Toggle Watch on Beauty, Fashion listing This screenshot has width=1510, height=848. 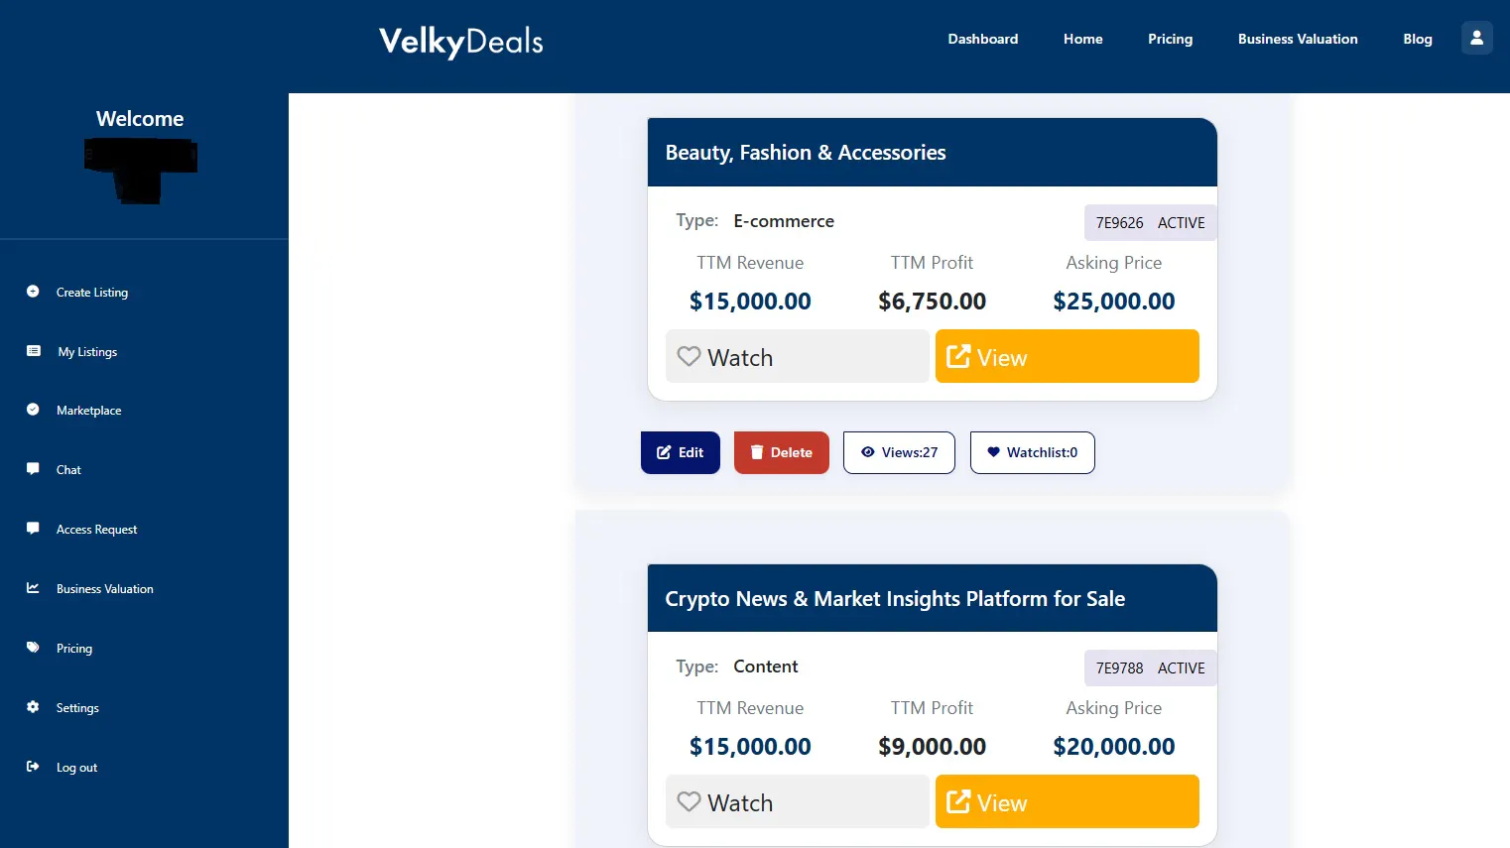[x=798, y=356]
